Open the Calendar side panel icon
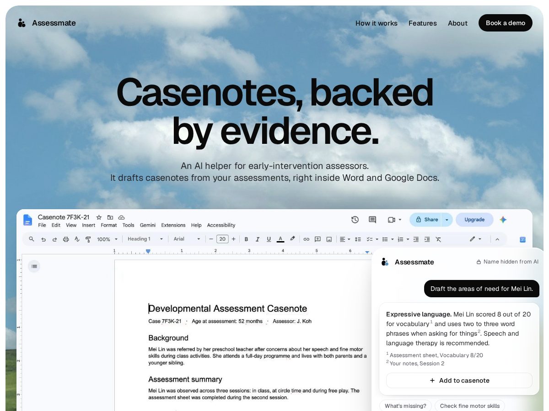 (523, 239)
